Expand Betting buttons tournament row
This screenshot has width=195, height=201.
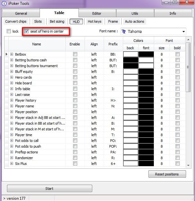pos(12,66)
